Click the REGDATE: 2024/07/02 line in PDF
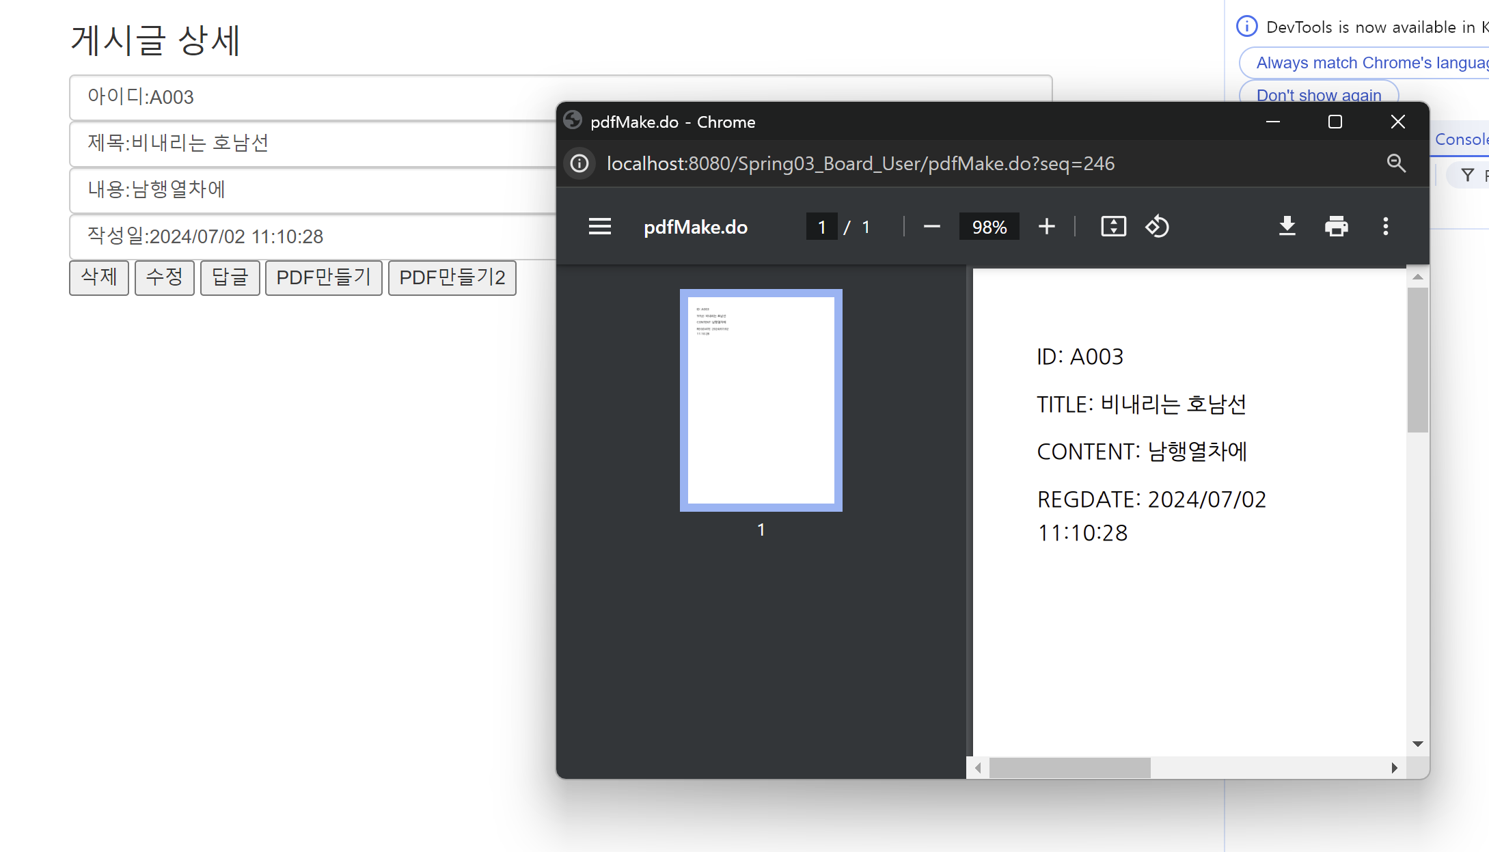 pyautogui.click(x=1151, y=499)
